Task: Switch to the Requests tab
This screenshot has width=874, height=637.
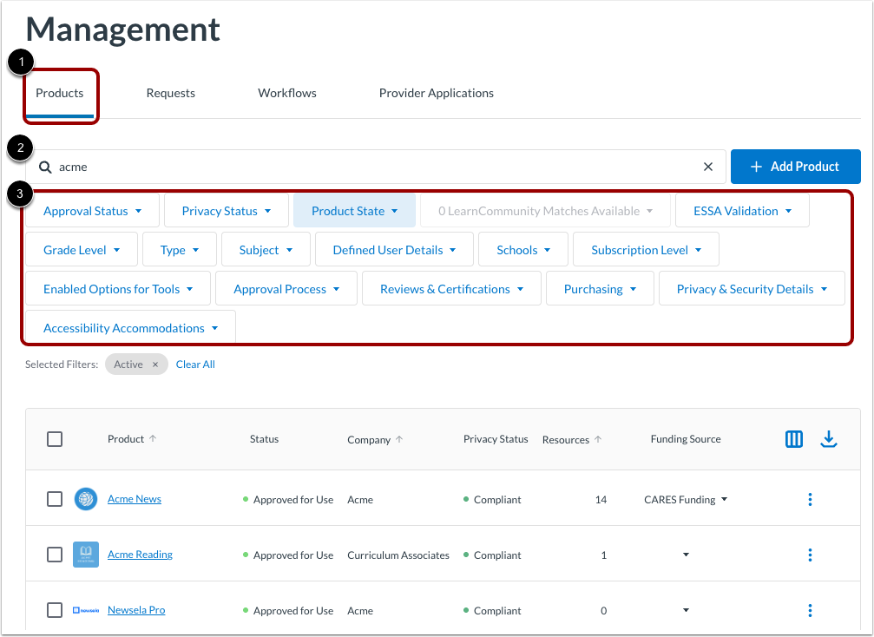Action: (170, 93)
